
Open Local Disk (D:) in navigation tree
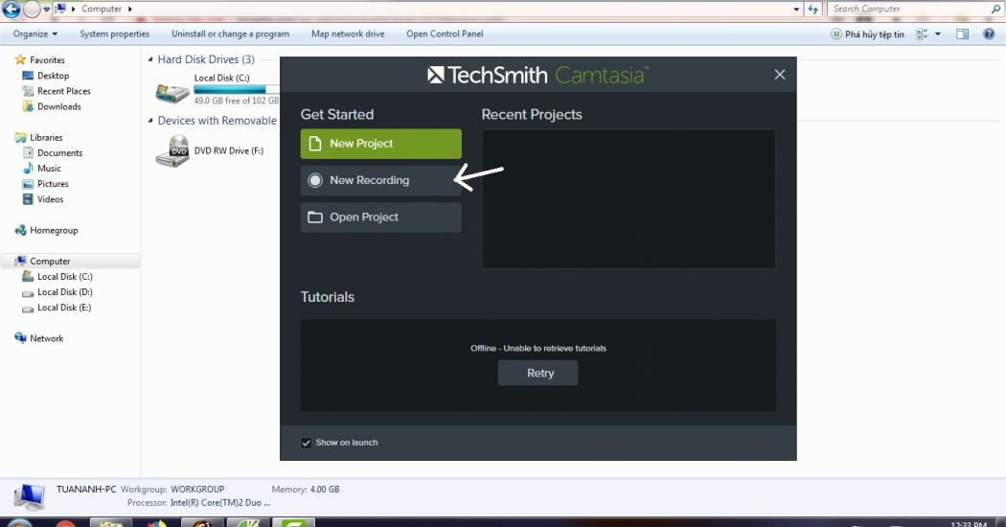pos(65,292)
